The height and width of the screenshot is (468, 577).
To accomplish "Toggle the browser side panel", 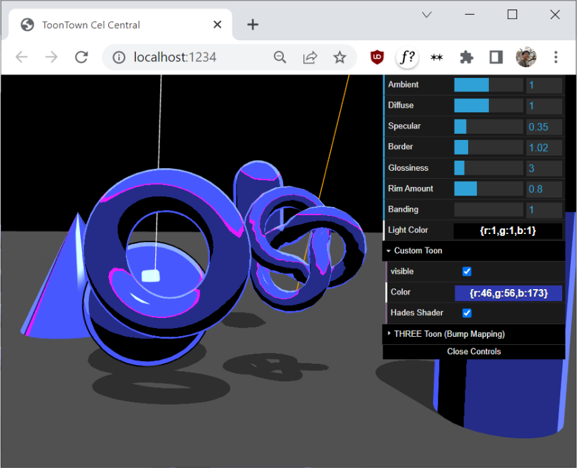I will [496, 57].
